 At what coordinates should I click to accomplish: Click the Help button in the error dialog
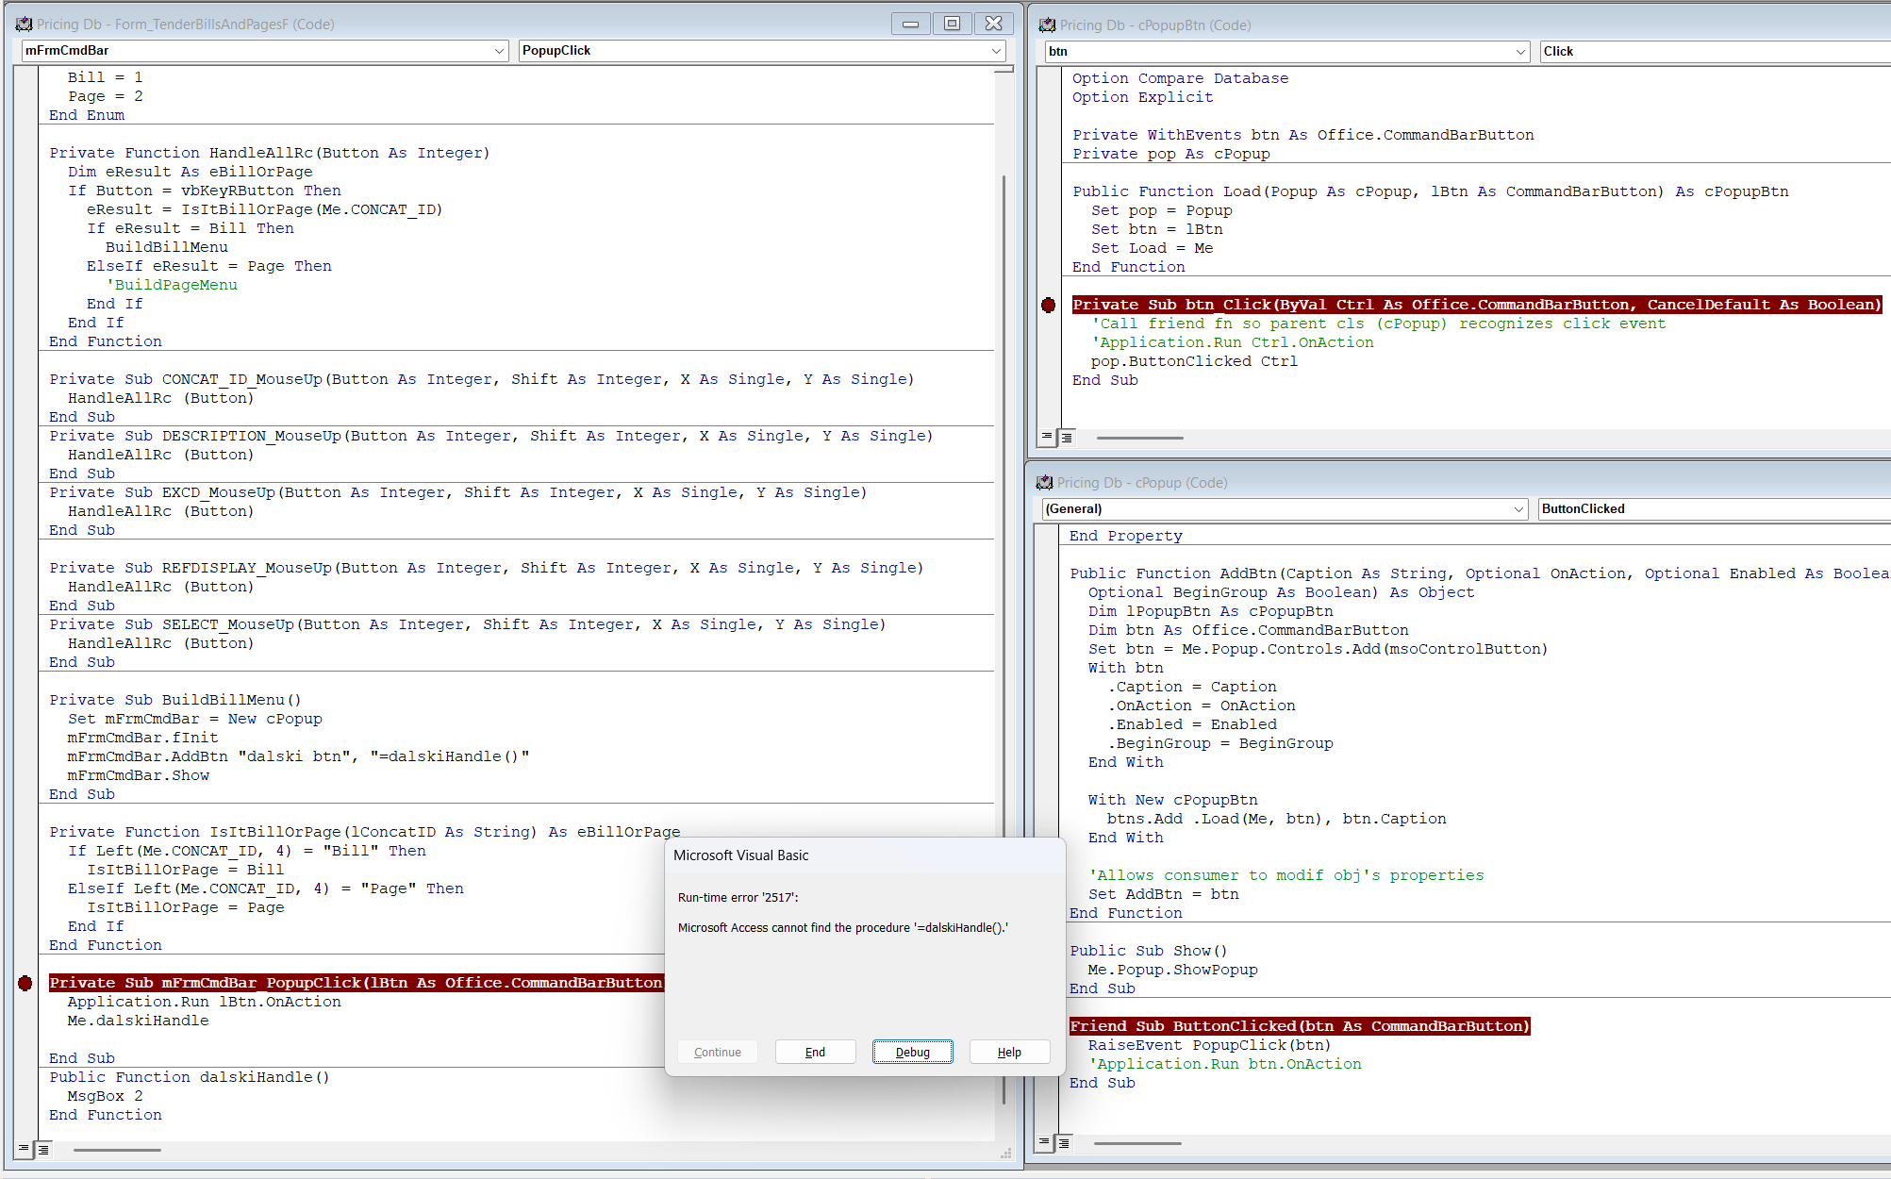pos(1009,1052)
